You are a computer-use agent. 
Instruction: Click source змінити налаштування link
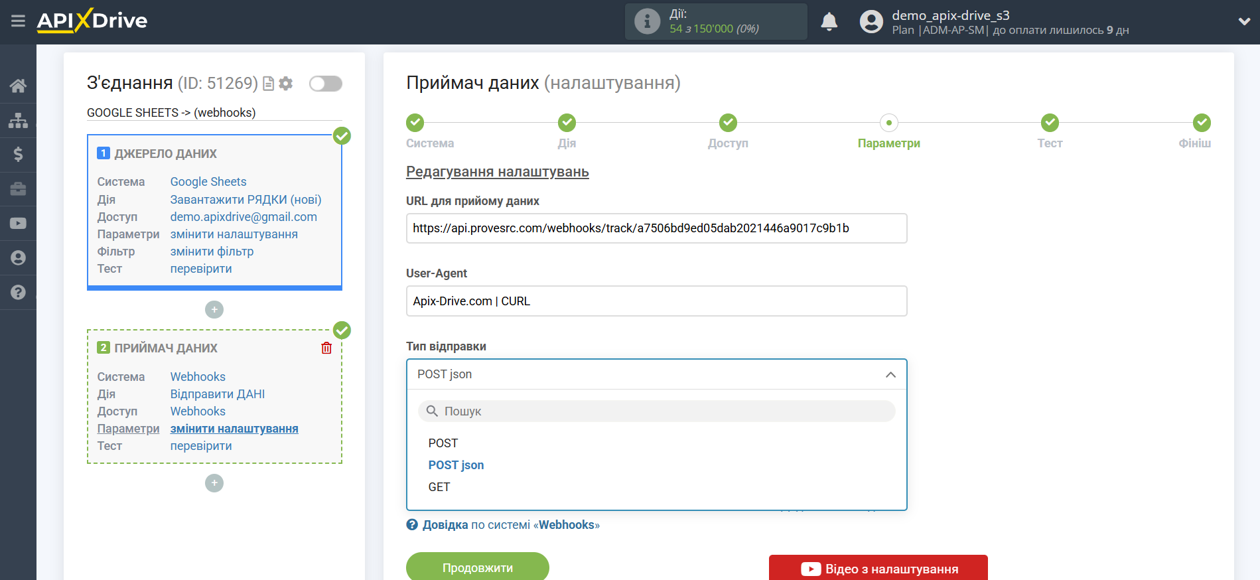(x=234, y=234)
